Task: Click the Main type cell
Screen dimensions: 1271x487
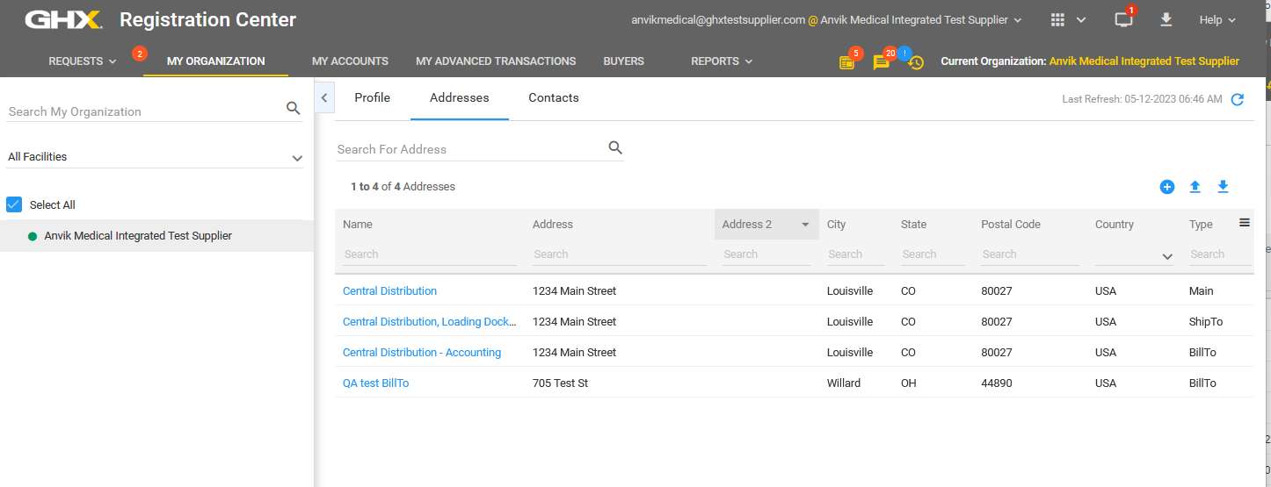Action: [1201, 291]
